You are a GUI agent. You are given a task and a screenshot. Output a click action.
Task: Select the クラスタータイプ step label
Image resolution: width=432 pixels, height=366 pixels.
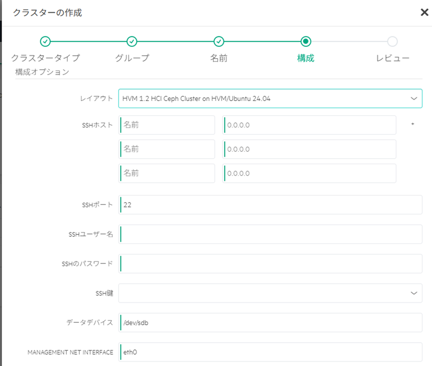point(45,58)
